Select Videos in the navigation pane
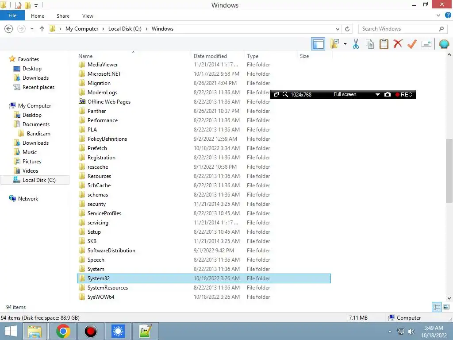This screenshot has width=453, height=340. (x=30, y=170)
